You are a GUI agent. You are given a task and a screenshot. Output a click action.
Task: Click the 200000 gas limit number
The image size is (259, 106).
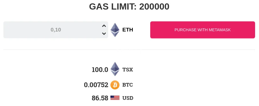[x=154, y=7]
